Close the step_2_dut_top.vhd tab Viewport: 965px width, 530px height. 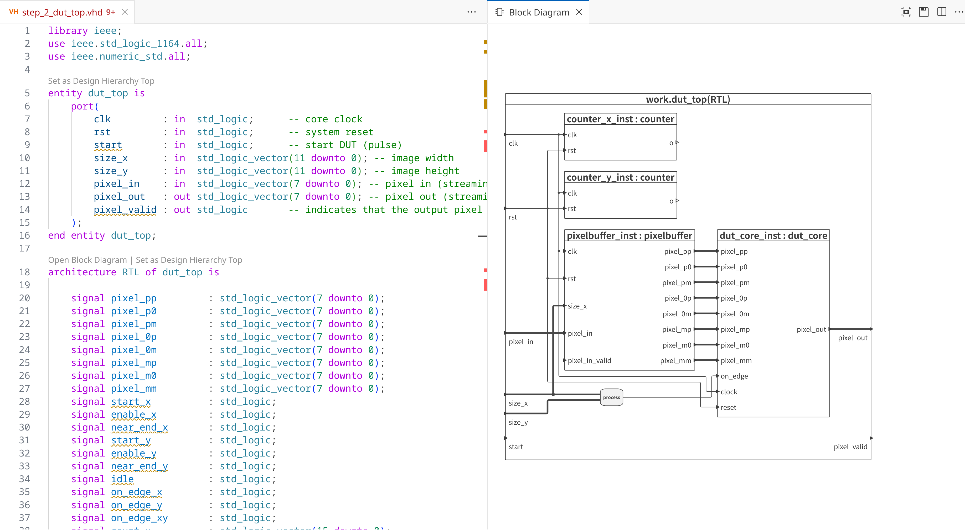coord(125,12)
